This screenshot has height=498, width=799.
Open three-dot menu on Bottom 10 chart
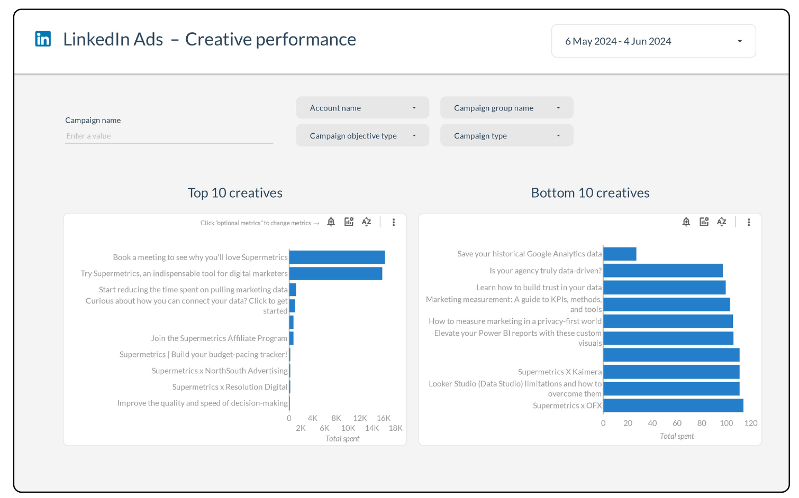749,223
